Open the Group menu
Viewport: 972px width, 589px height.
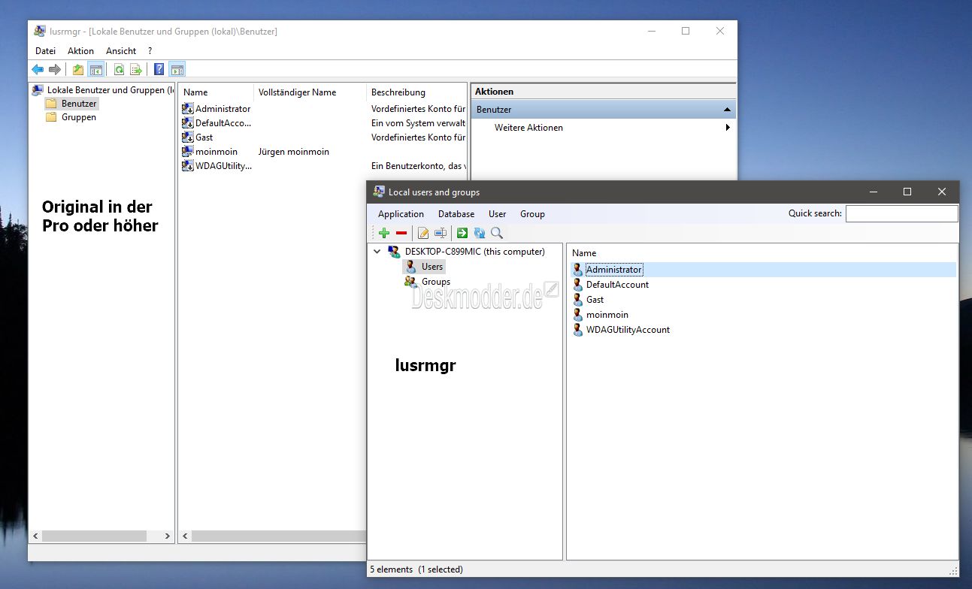point(532,214)
